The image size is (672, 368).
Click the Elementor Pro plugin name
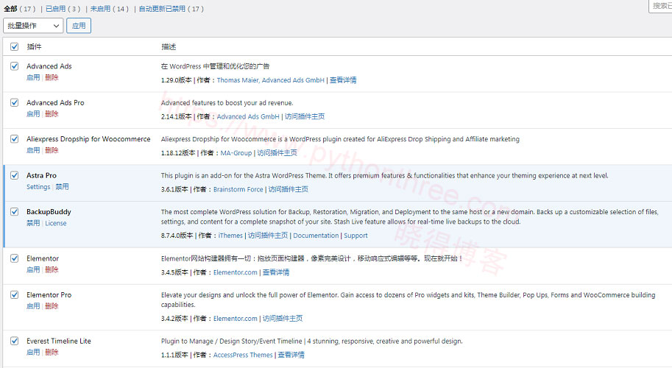[49, 294]
